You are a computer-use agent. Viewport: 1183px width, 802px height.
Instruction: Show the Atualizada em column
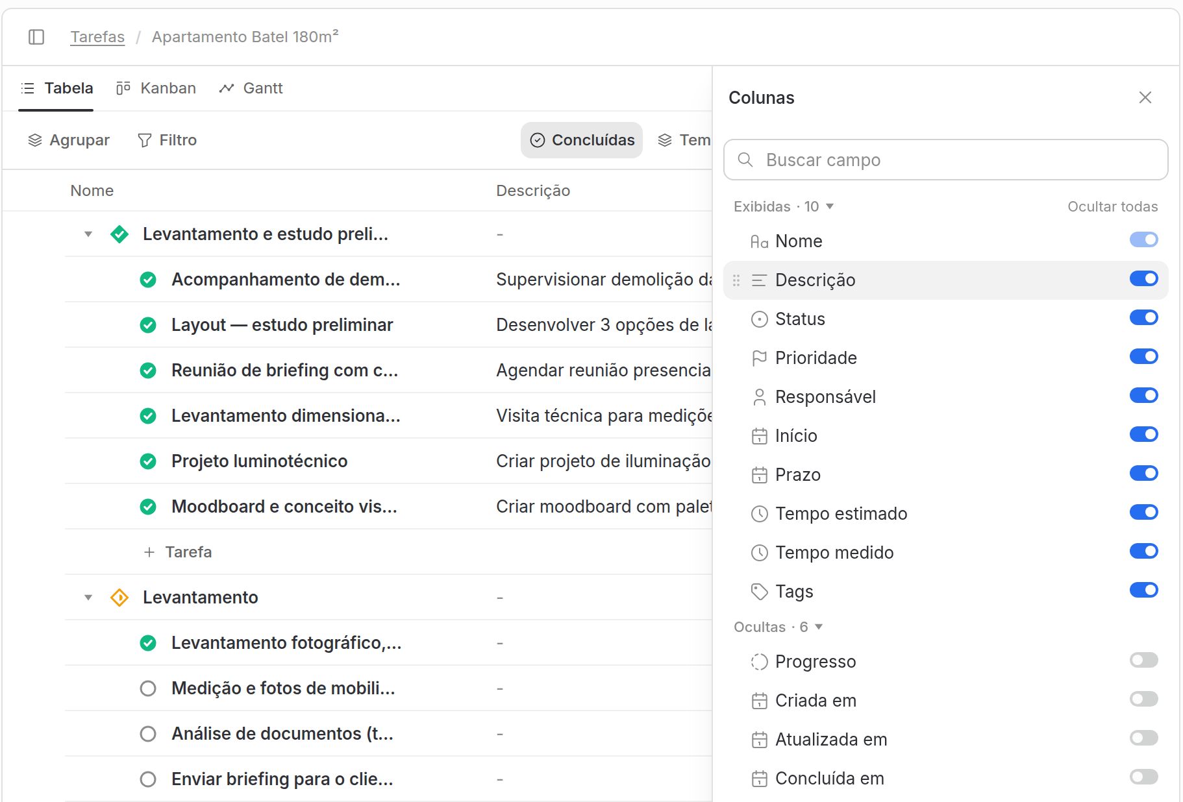[x=1143, y=738]
